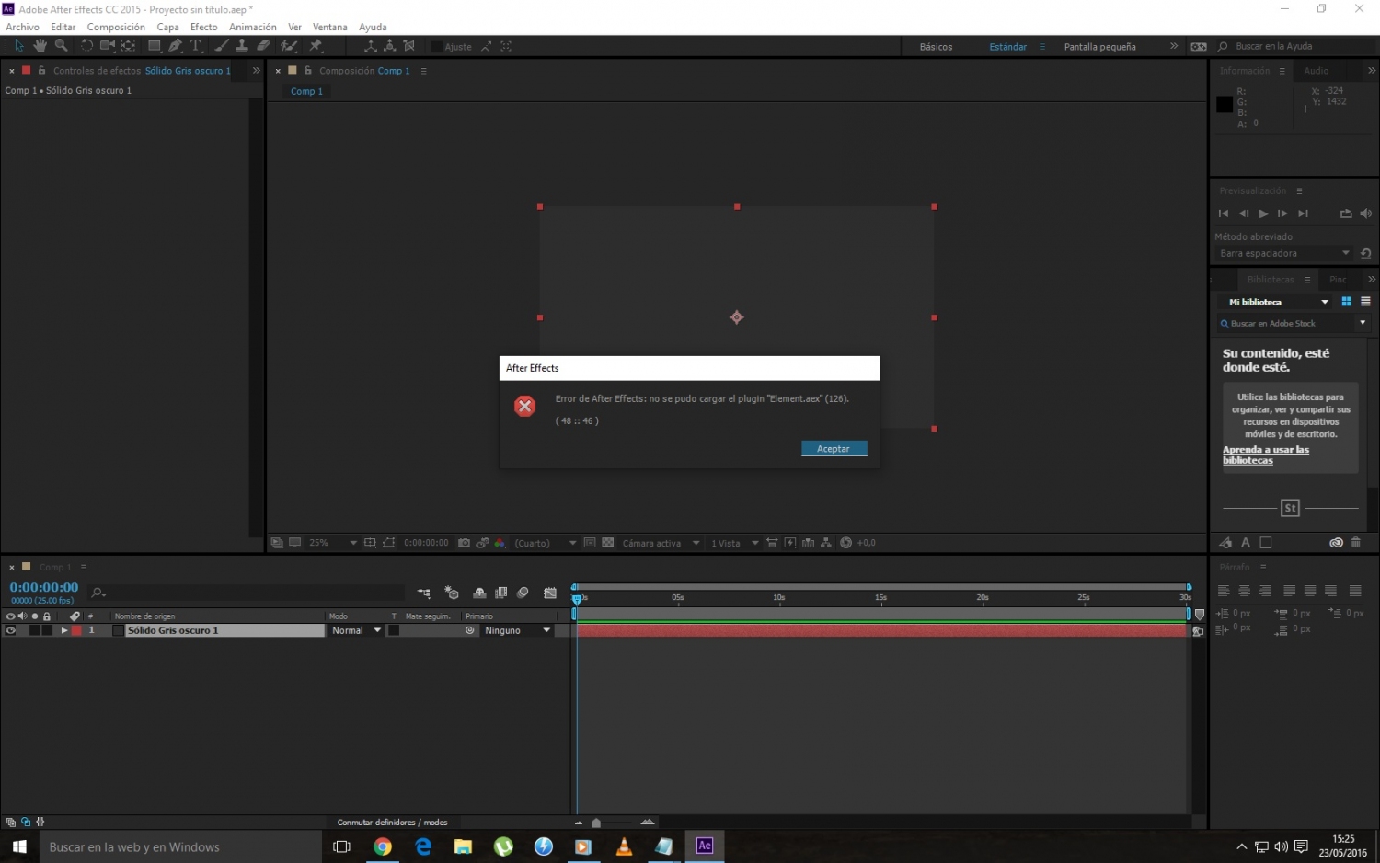Click the Frame Blending icon in timeline
Screen dimensions: 1380x863
pos(501,593)
